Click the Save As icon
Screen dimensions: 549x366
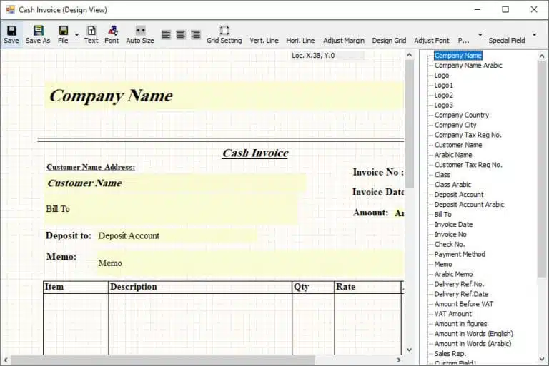pos(38,31)
